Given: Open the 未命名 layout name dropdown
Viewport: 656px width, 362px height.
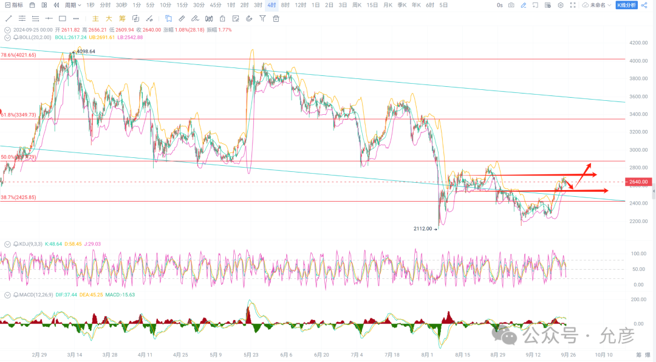Looking at the screenshot, I should point(596,5).
